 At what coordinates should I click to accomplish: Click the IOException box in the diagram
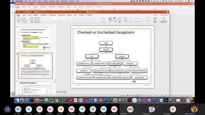point(130,64)
